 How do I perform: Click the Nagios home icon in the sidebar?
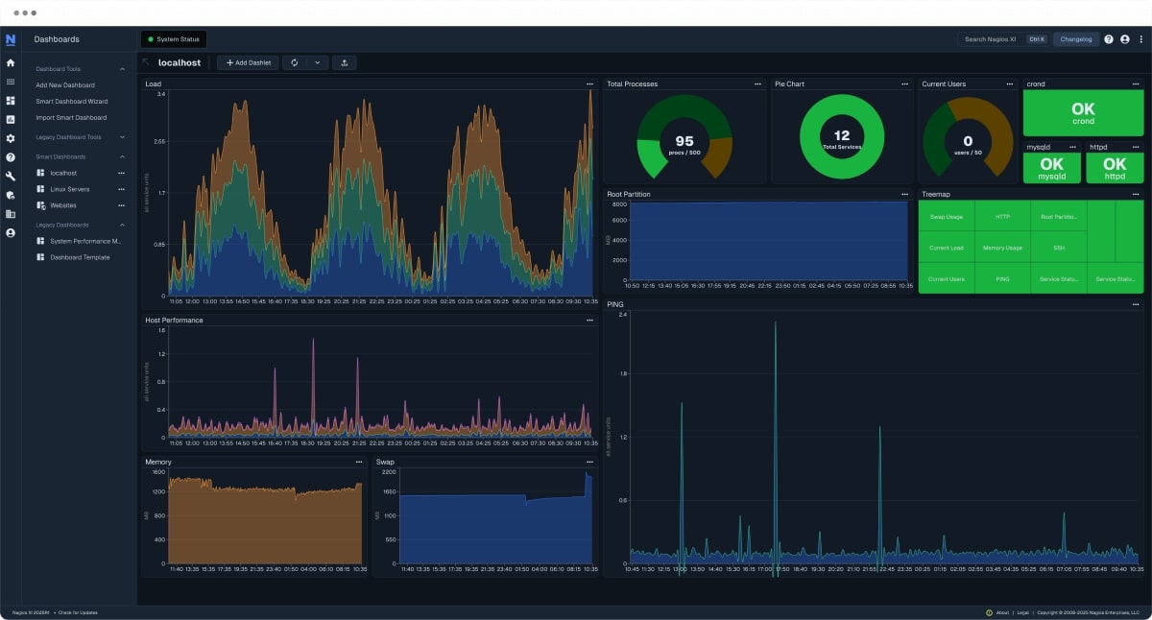click(x=10, y=62)
